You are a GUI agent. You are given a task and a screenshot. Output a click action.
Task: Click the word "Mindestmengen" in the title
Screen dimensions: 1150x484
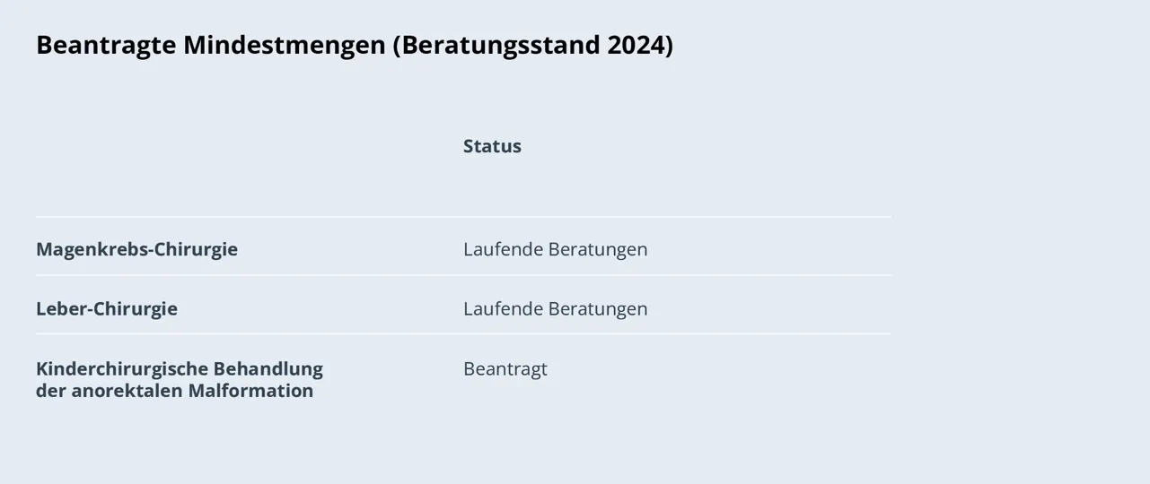point(285,45)
